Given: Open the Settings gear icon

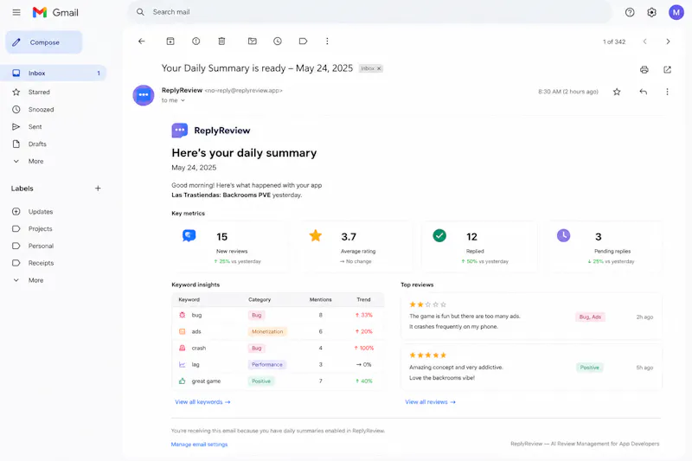Looking at the screenshot, I should [652, 12].
